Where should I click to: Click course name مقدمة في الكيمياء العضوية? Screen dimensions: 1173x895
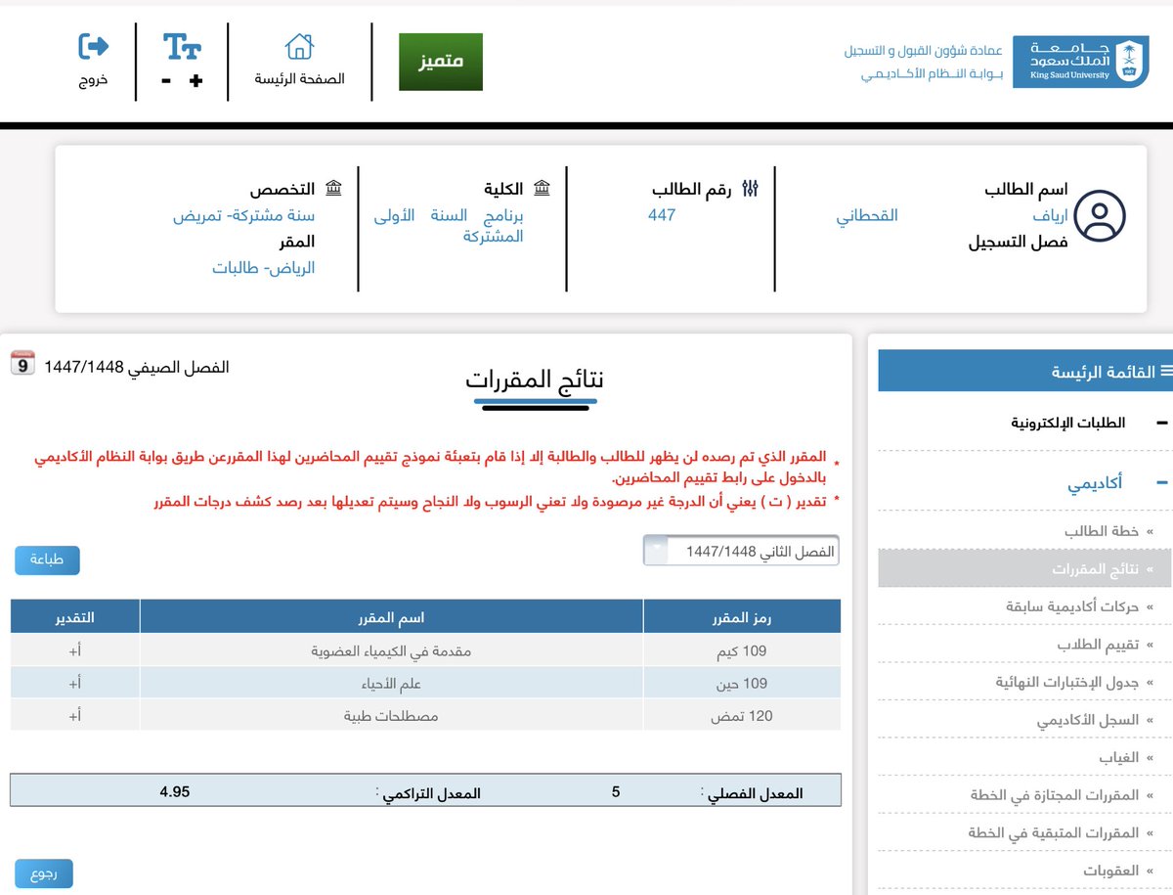click(x=392, y=650)
